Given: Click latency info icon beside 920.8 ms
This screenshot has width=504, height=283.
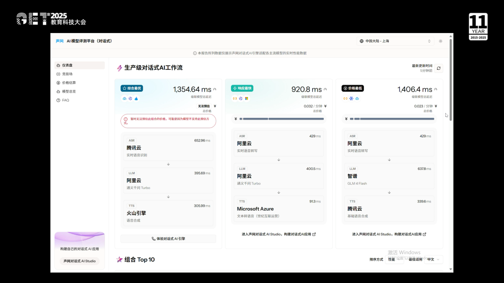Looking at the screenshot, I should [325, 89].
